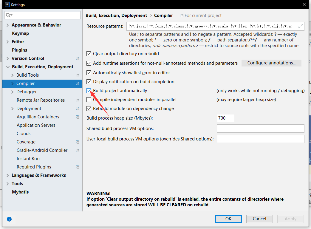Click project-level icon beside Compiler
Viewport: 311px width, 229px height.
click(78, 83)
